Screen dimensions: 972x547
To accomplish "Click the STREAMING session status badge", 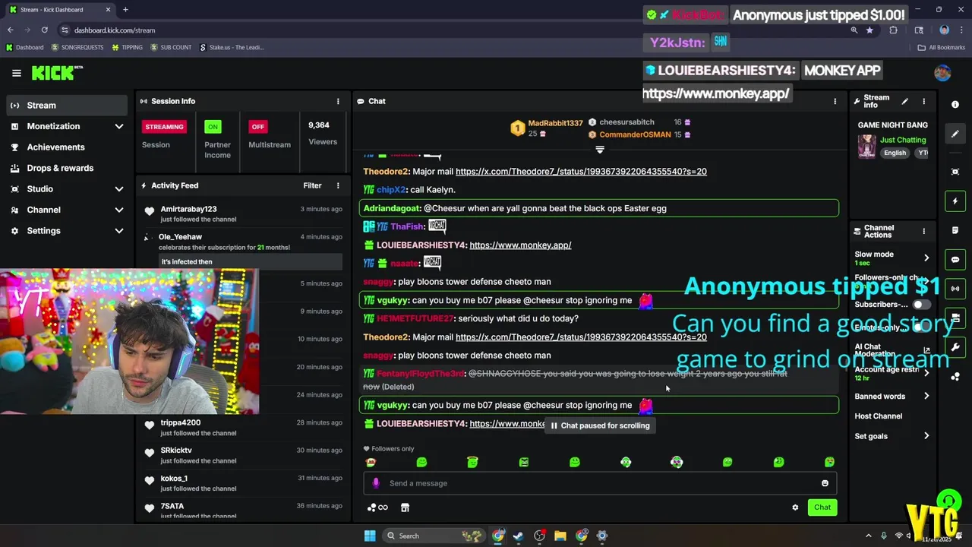I will point(164,127).
